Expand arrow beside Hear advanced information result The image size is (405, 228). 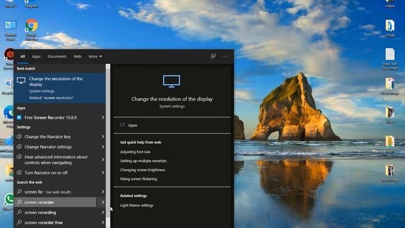point(103,160)
